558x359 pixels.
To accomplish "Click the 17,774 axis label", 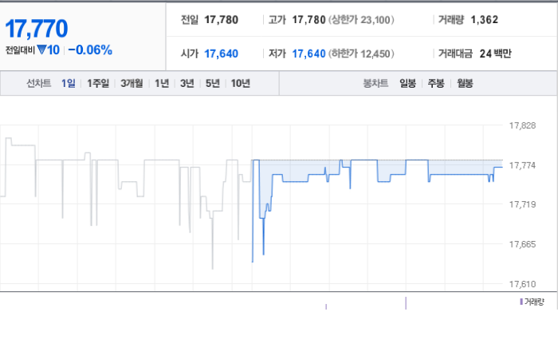I will click(522, 165).
